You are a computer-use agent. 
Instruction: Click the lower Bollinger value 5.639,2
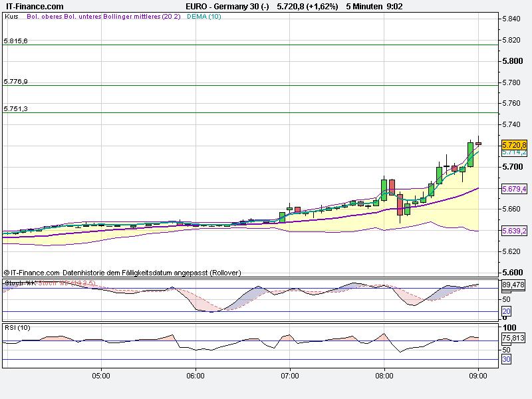click(x=514, y=231)
